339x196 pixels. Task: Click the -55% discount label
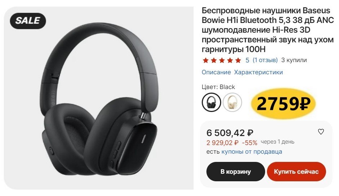pyautogui.click(x=250, y=143)
